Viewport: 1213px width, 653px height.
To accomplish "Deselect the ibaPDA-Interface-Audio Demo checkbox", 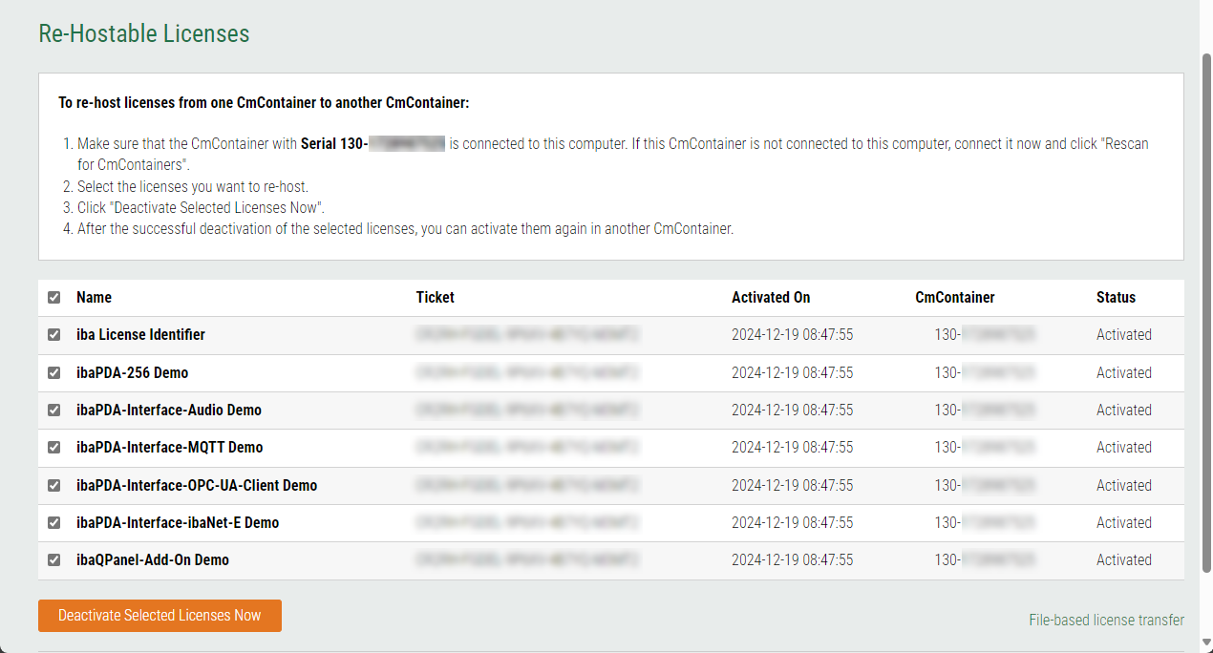I will 54,411.
